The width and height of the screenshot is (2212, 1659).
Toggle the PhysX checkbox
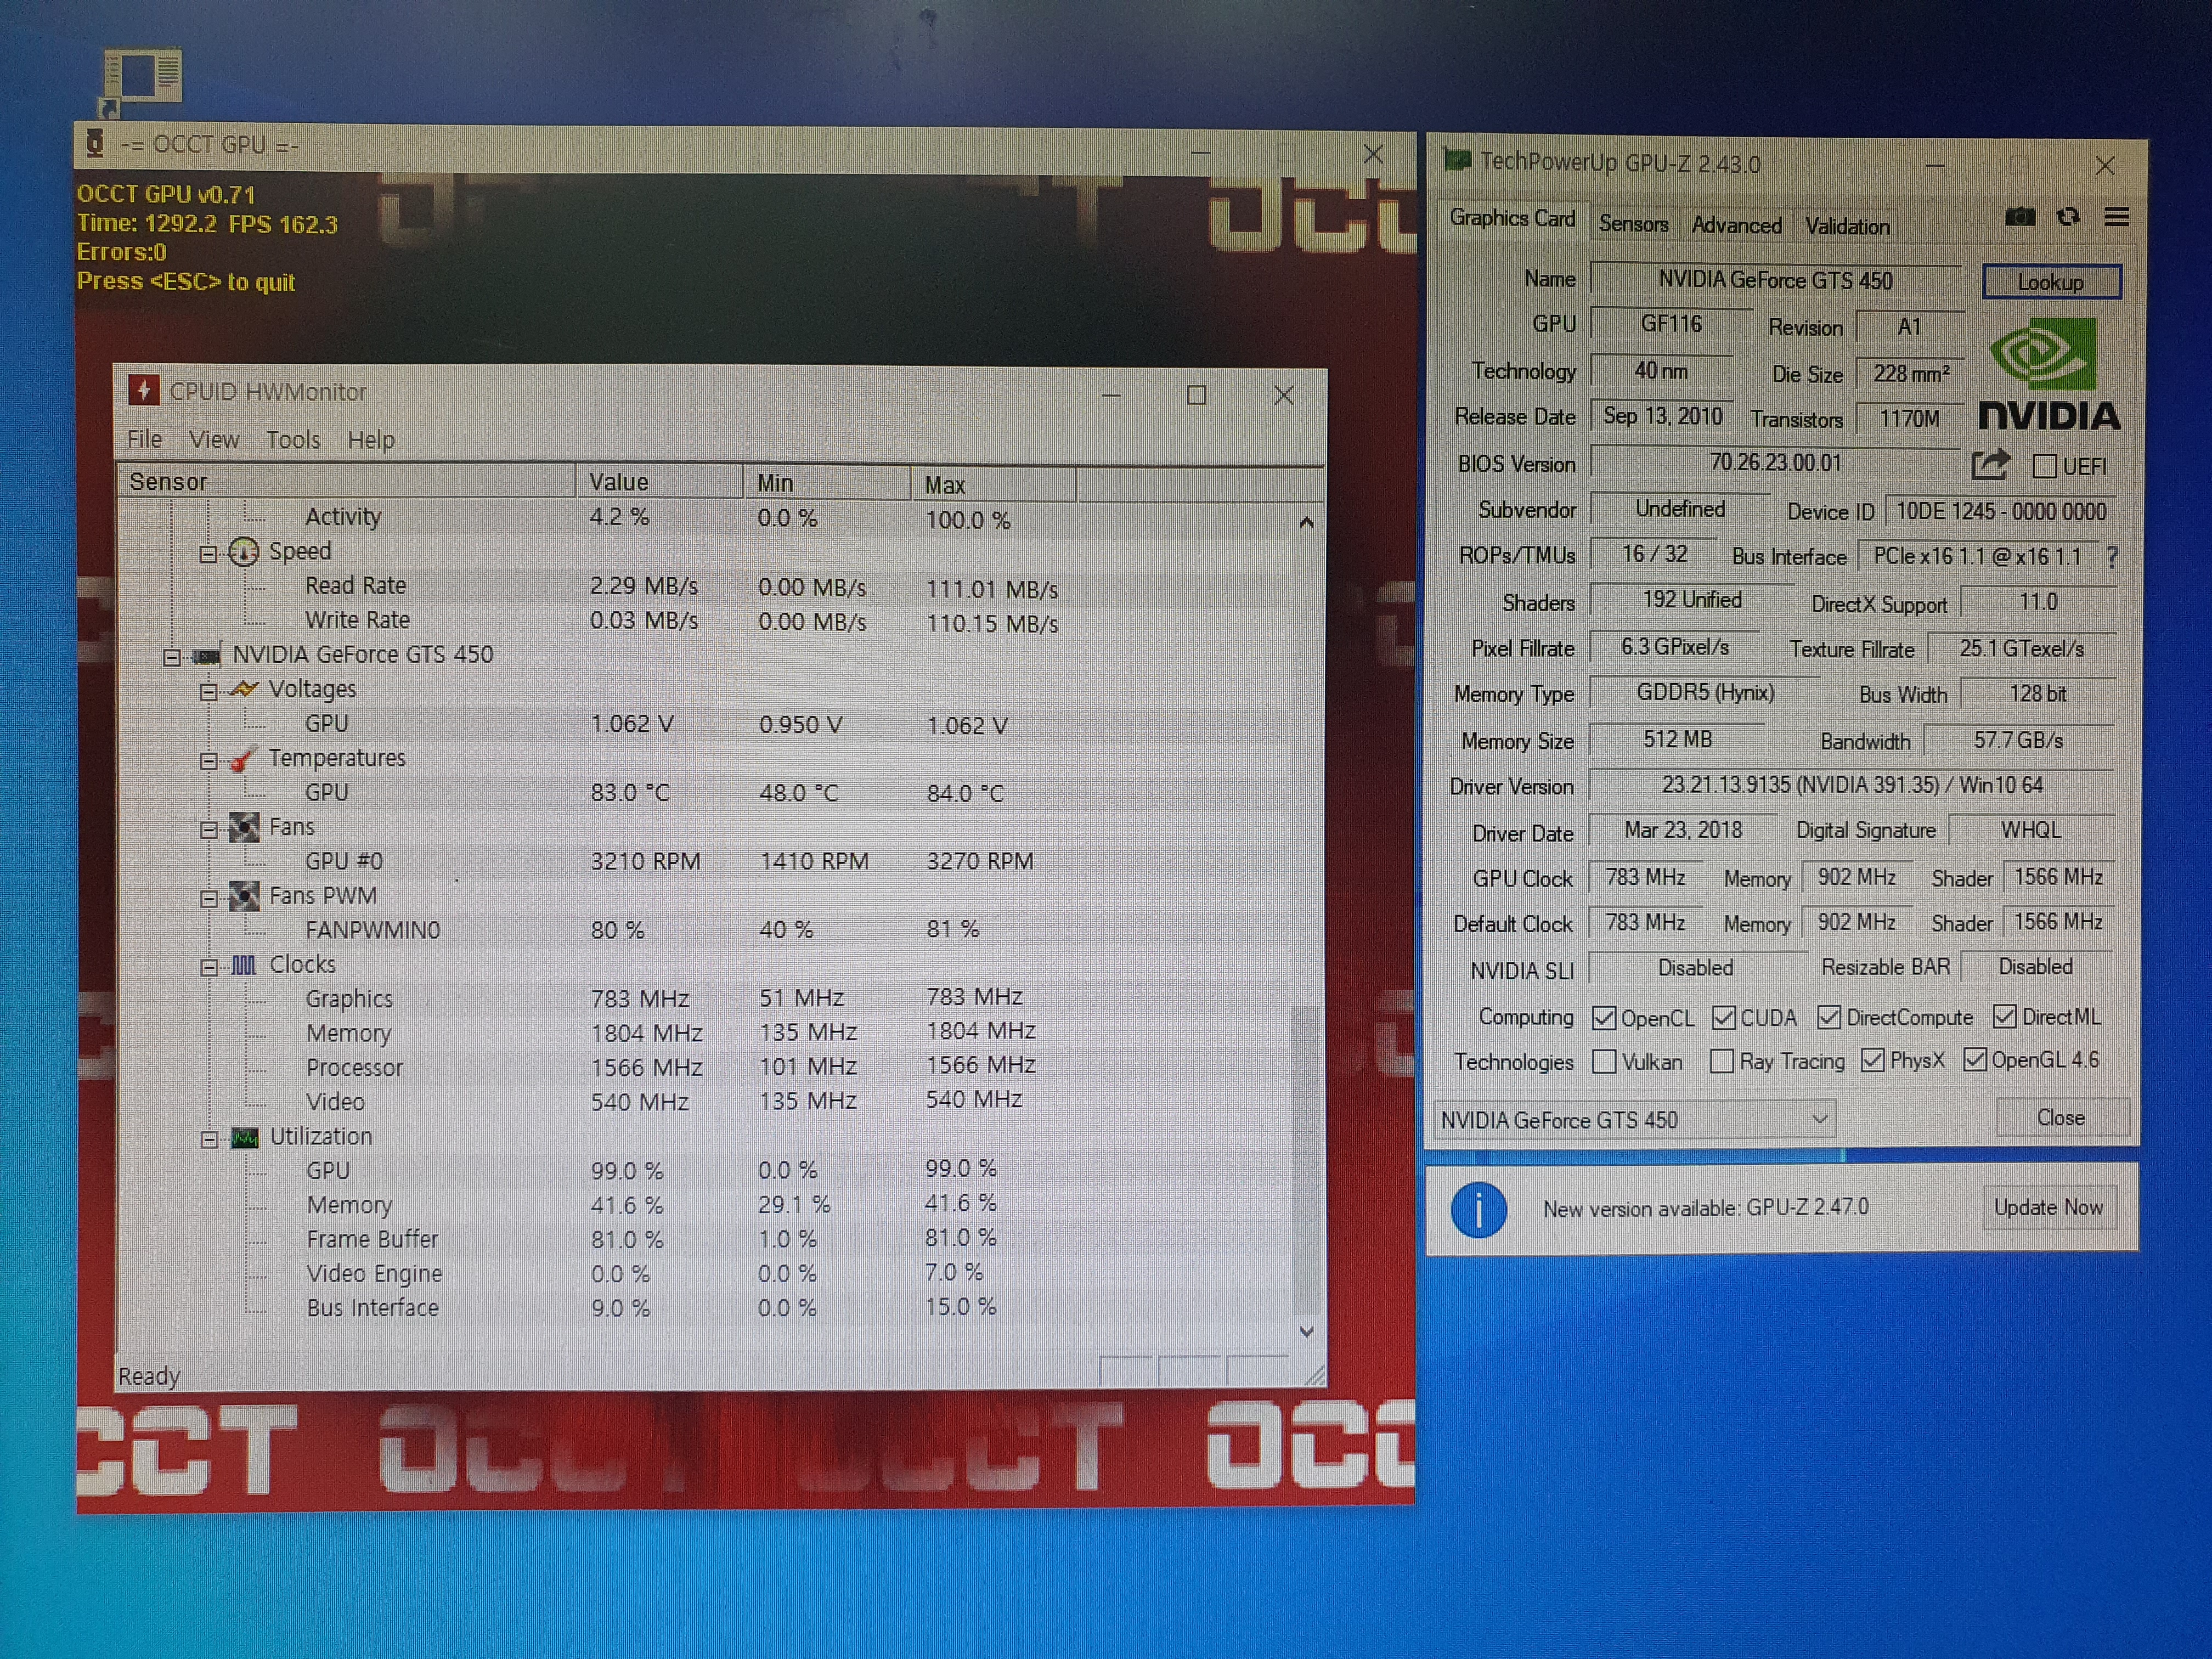coord(1873,1060)
